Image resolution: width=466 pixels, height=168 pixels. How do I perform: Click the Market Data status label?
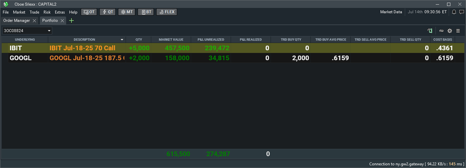[391, 12]
